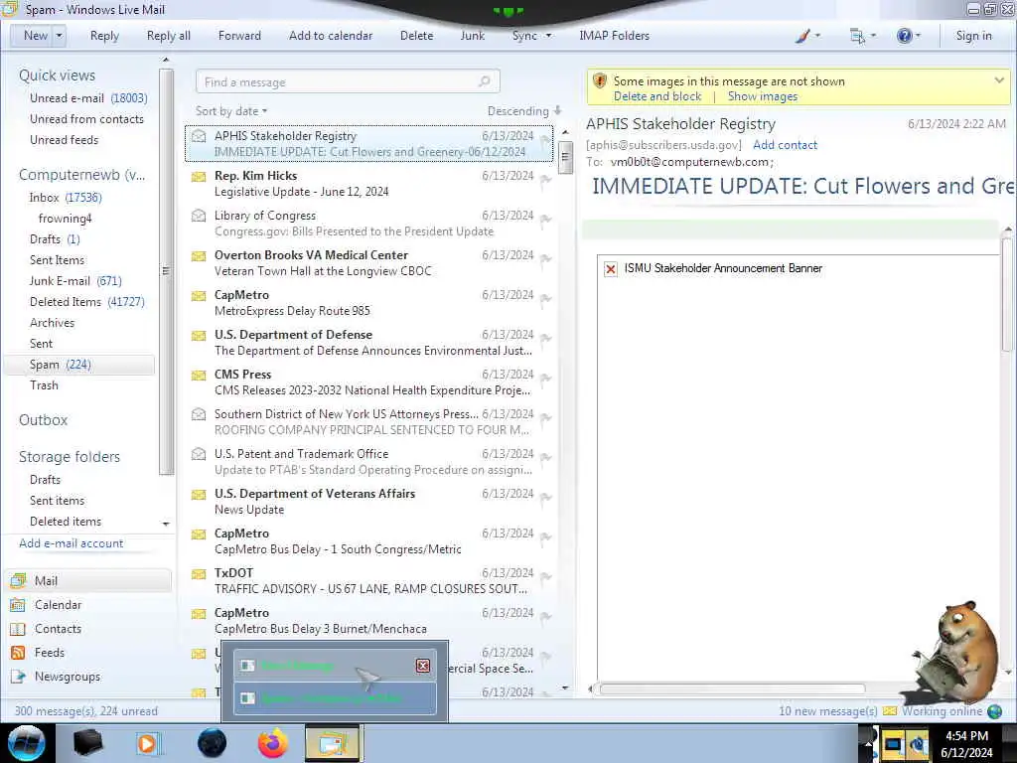This screenshot has height=763, width=1017.
Task: Open the Menus icon in toolbar
Action: click(857, 37)
